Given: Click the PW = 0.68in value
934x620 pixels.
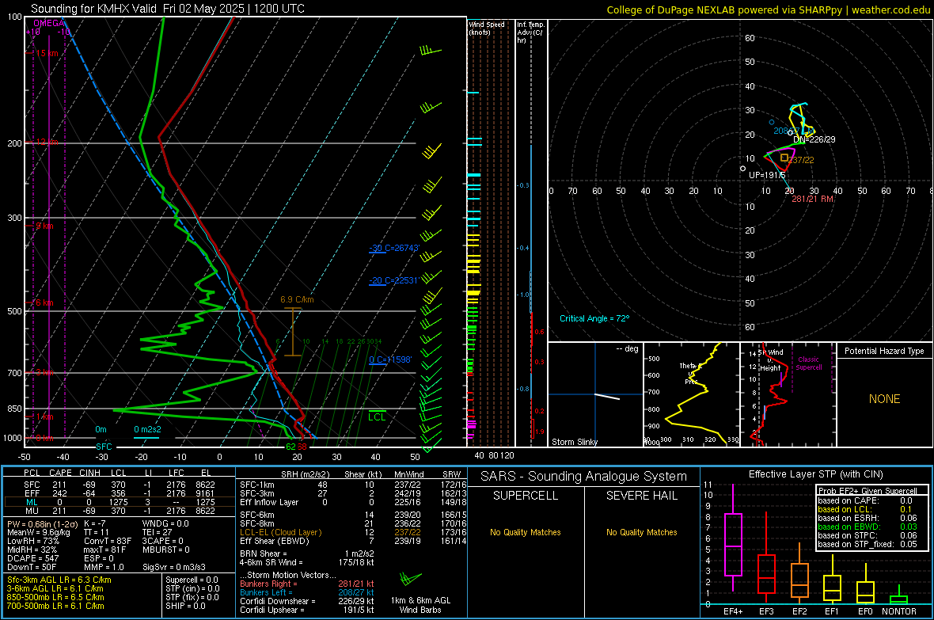Looking at the screenshot, I should (x=42, y=523).
